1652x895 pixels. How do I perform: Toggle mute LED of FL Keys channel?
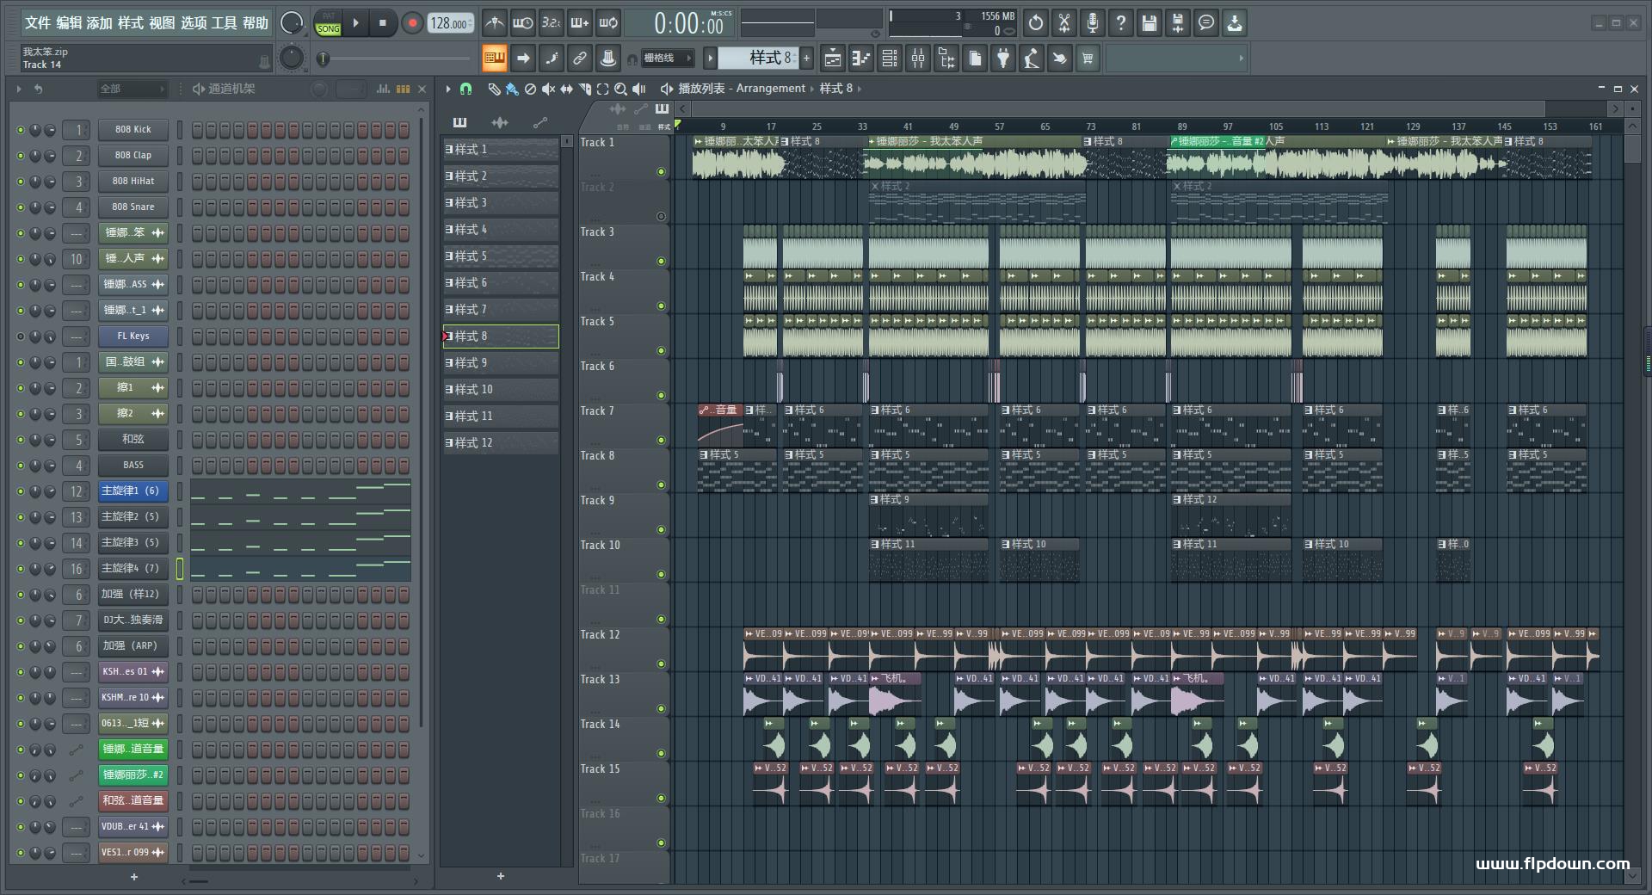[21, 336]
